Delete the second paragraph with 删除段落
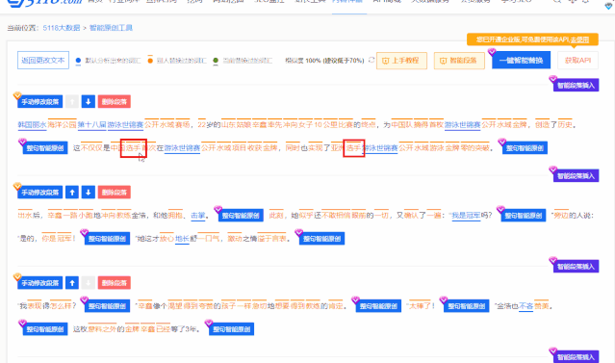Image resolution: width=615 pixels, height=363 pixels. pos(115,193)
